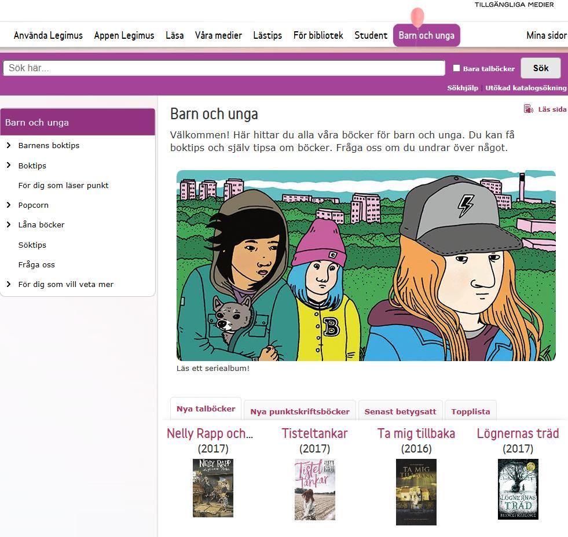Tick the Bara talböcker checkbox
Image resolution: width=568 pixels, height=537 pixels.
coord(456,68)
